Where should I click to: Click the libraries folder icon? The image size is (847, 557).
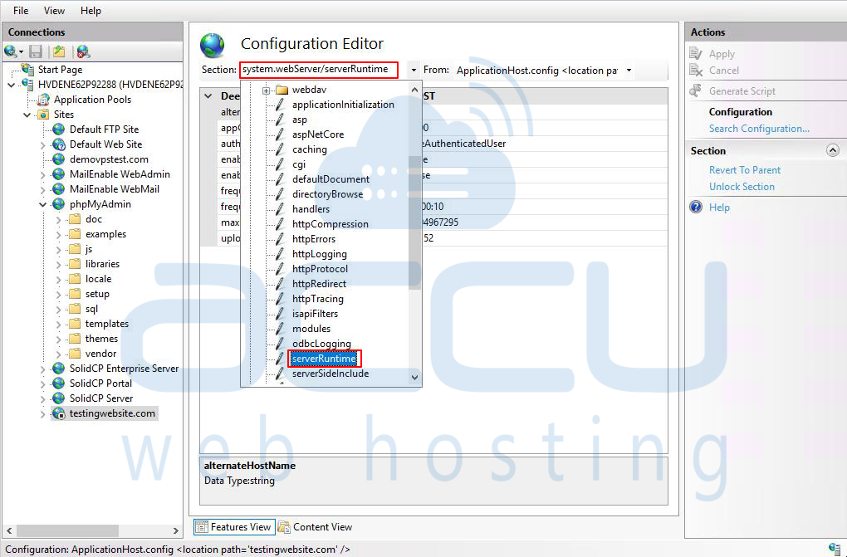[75, 264]
